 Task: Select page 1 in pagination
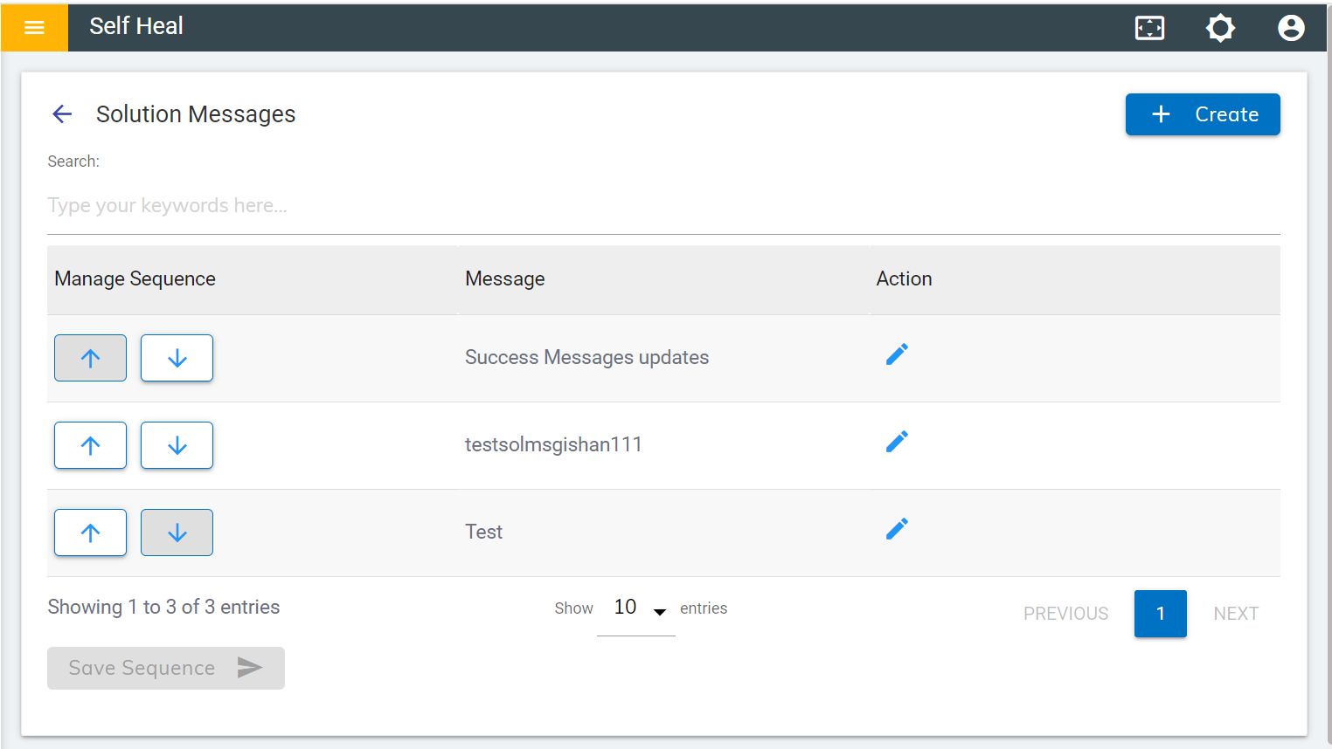(1160, 614)
